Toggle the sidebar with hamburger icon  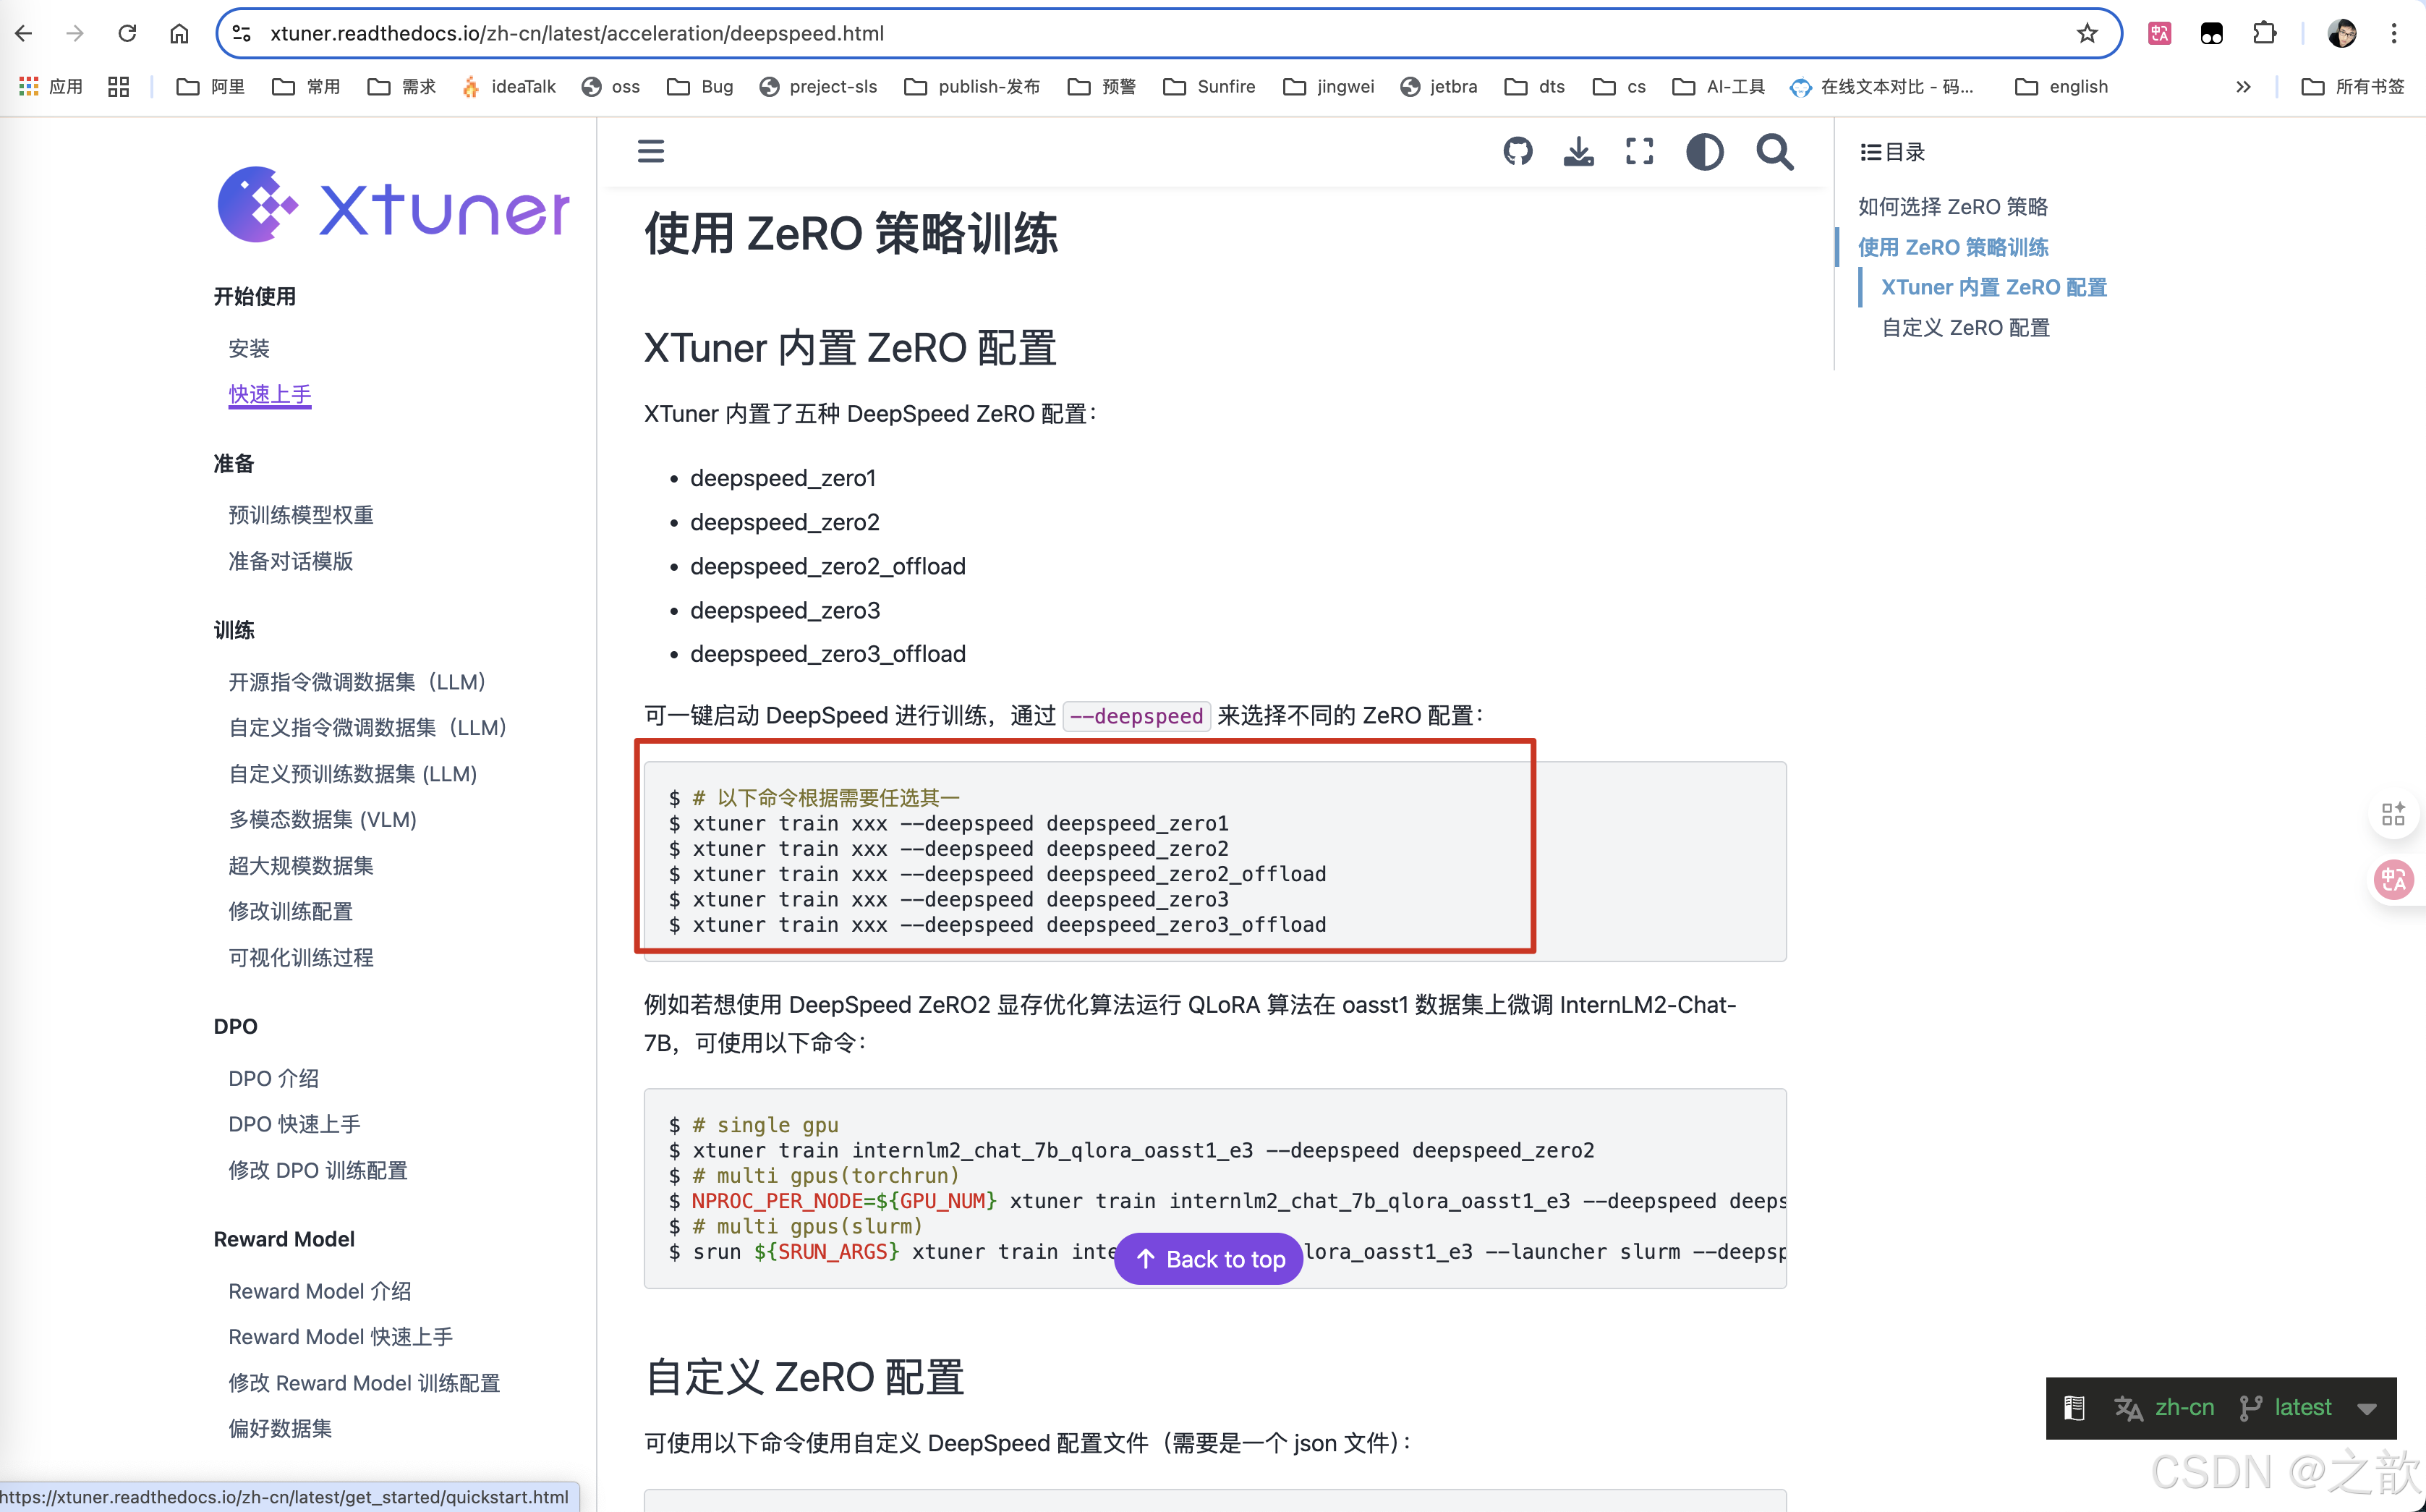click(x=651, y=151)
